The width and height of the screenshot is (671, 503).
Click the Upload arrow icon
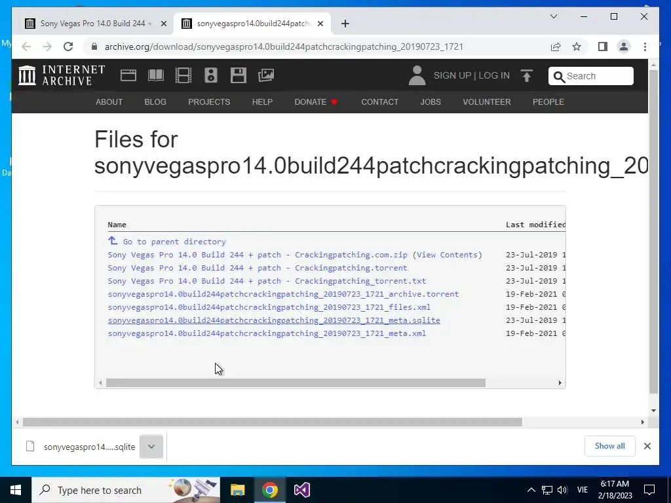527,76
